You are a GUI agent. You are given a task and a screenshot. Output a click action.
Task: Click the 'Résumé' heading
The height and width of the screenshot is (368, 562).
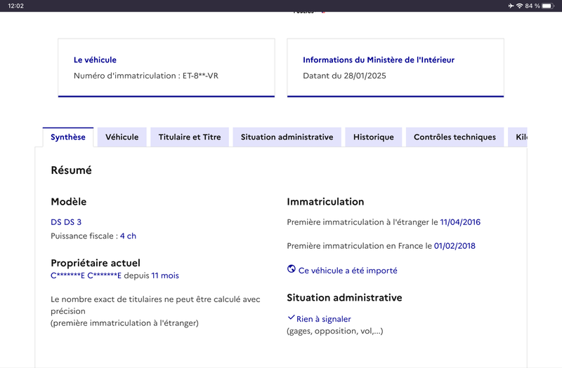tap(72, 170)
